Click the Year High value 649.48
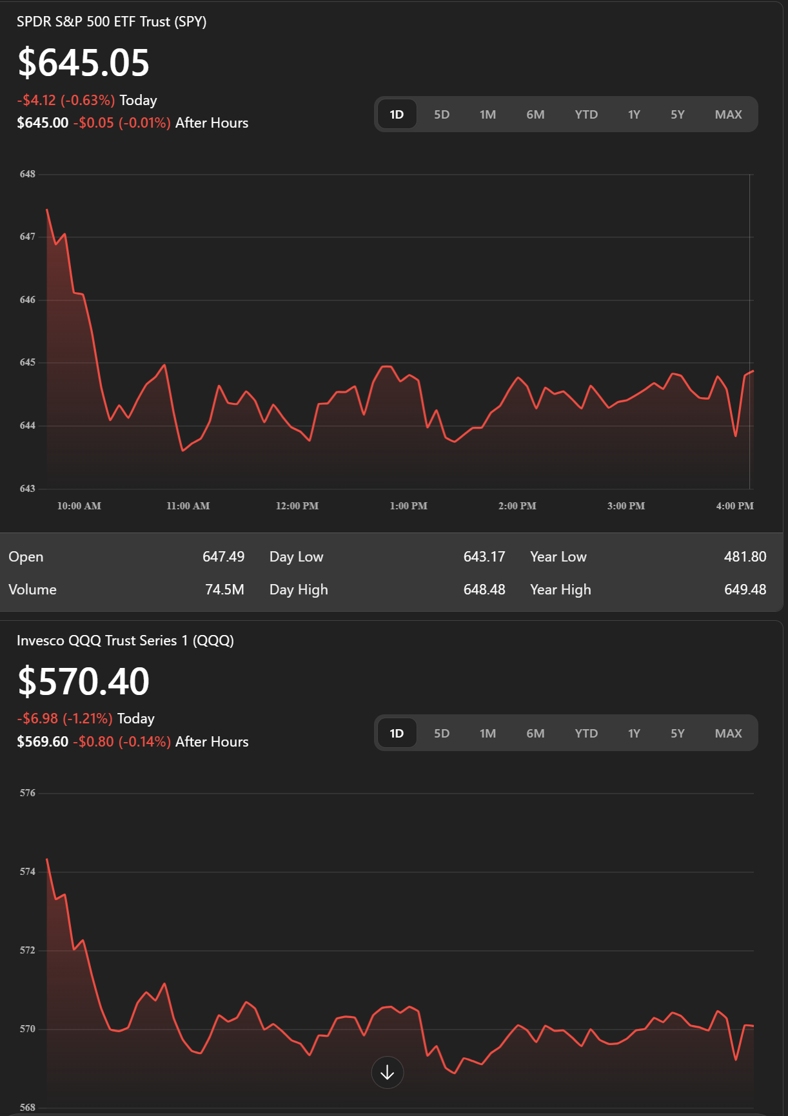The width and height of the screenshot is (788, 1116). click(745, 589)
